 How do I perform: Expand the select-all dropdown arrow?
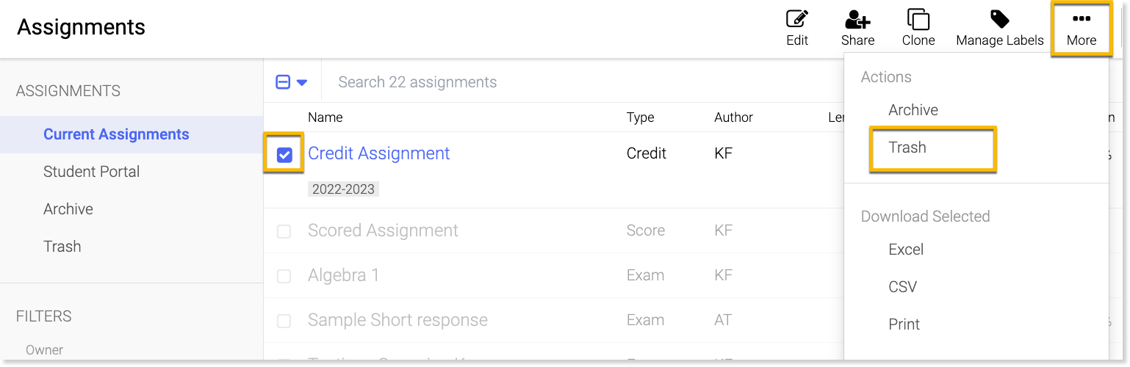(x=302, y=83)
